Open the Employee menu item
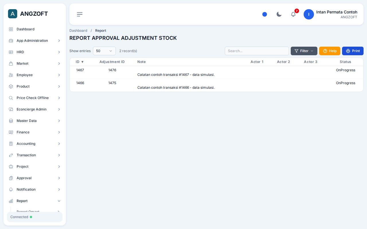 35,75
